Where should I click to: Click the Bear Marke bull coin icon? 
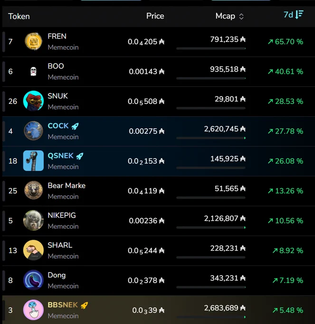point(33,190)
